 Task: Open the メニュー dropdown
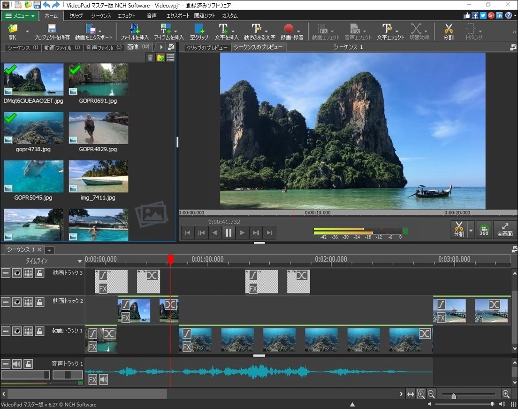20,15
